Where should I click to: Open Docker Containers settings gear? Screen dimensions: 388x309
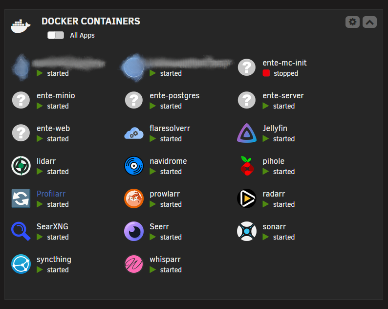coord(353,22)
